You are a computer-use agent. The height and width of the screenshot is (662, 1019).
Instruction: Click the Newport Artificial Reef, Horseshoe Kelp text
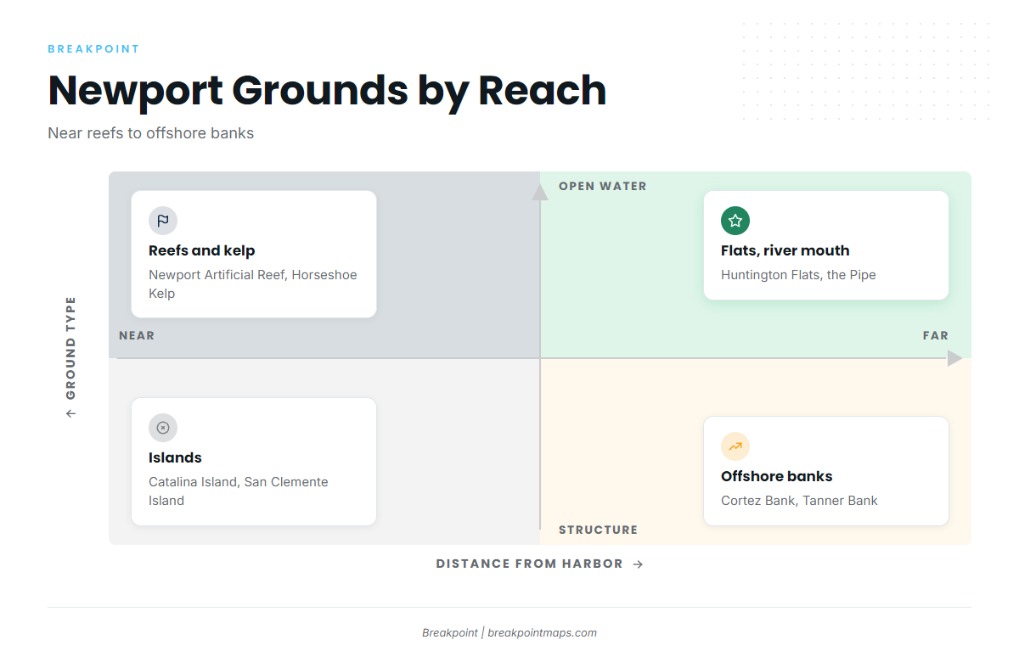tap(253, 284)
